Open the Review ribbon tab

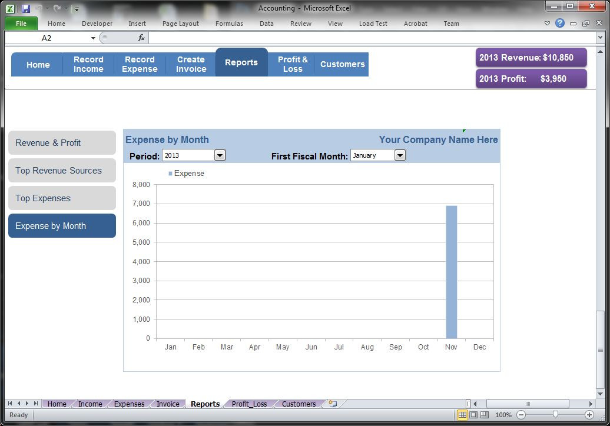[x=301, y=24]
